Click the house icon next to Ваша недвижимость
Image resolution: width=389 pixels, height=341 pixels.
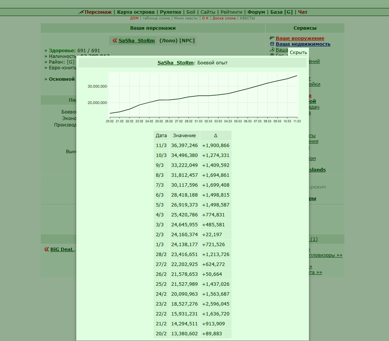[272, 44]
